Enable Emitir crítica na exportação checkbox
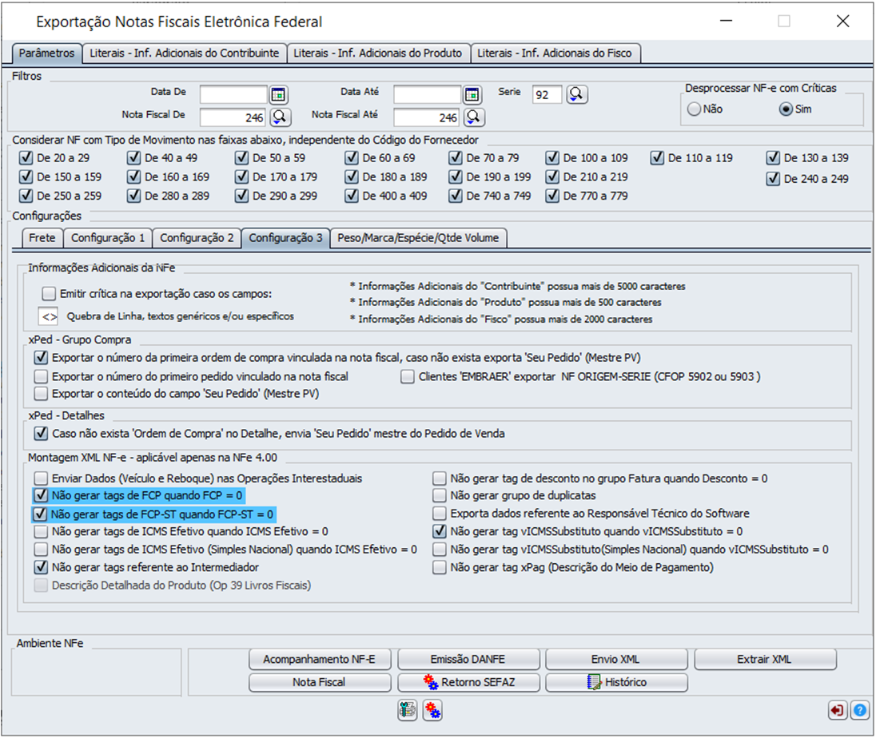This screenshot has width=876, height=738. 50,294
